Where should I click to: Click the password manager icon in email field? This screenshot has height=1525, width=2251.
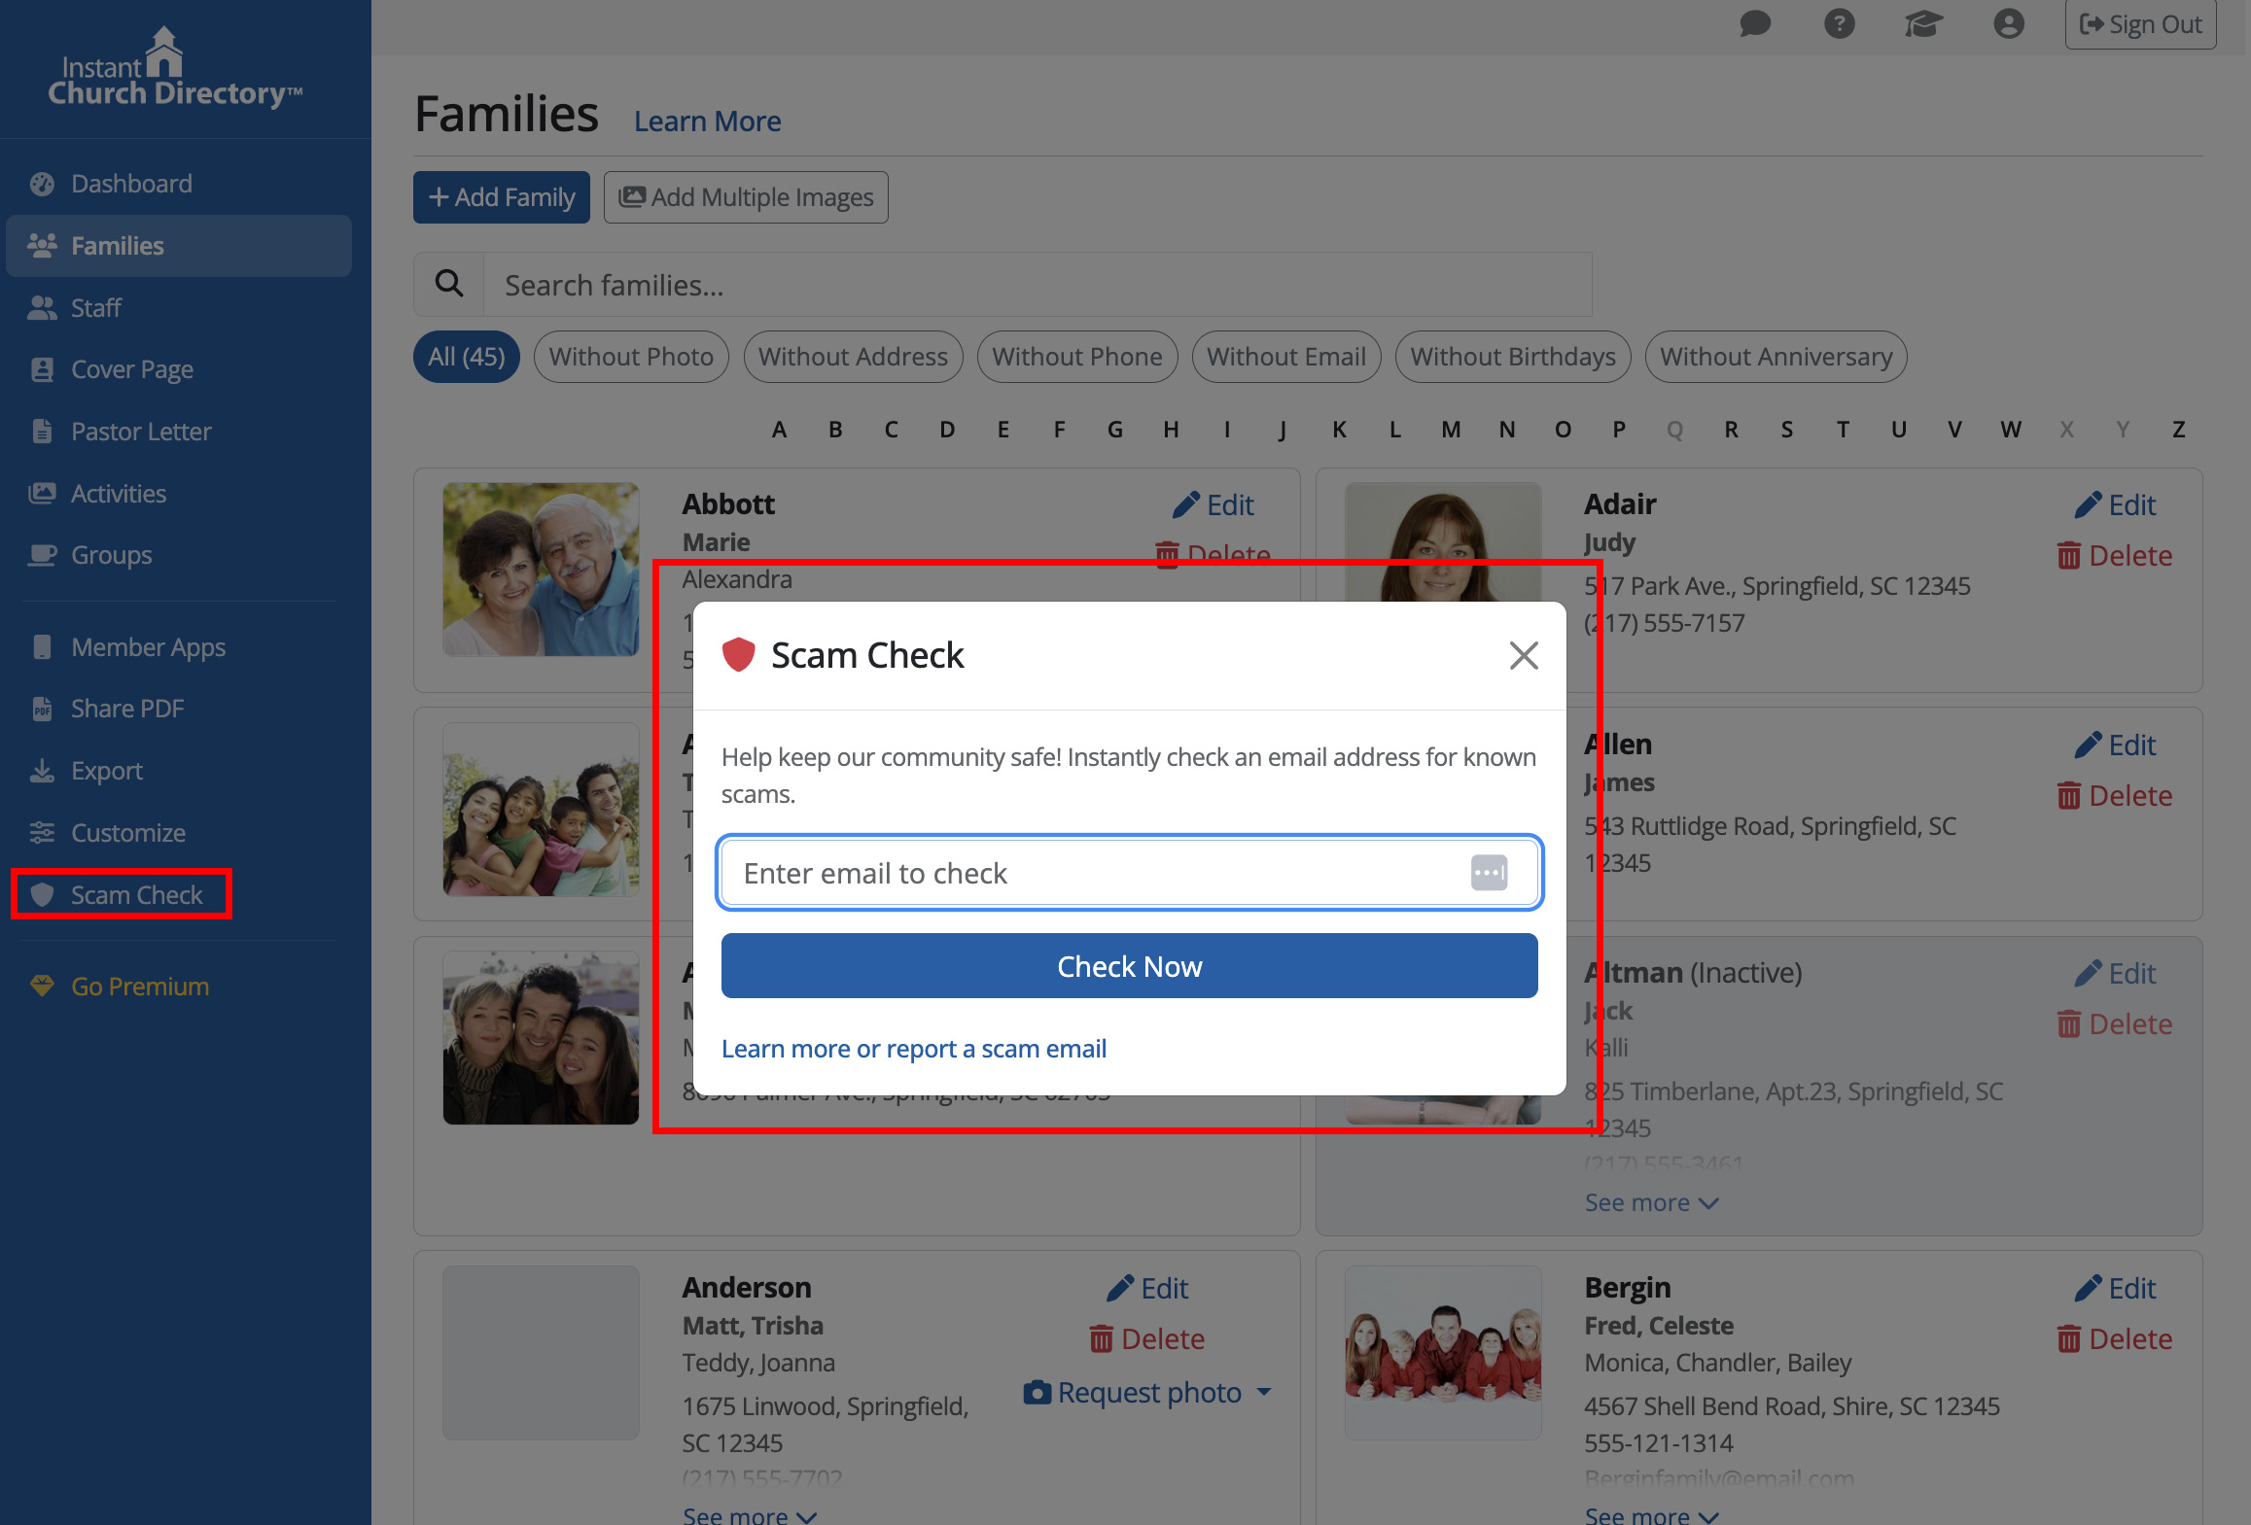point(1489,873)
